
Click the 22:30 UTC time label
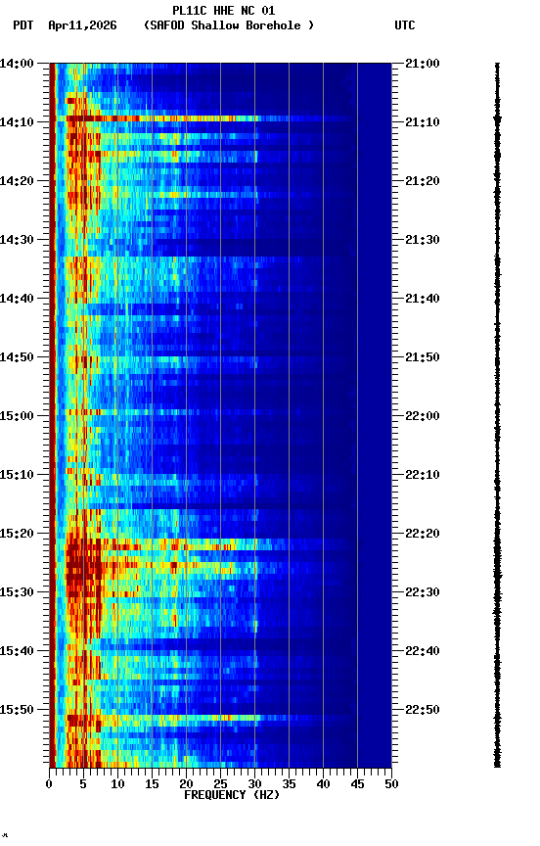tap(423, 592)
